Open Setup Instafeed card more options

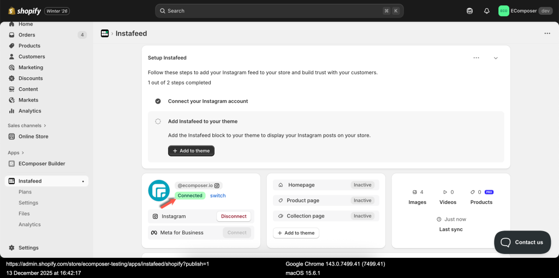[x=476, y=58]
